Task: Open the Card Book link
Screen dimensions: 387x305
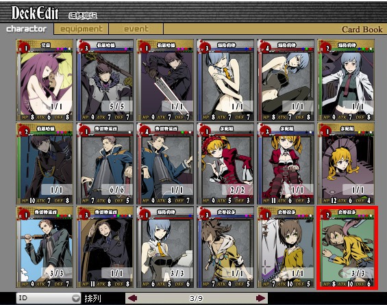Action: tap(362, 29)
